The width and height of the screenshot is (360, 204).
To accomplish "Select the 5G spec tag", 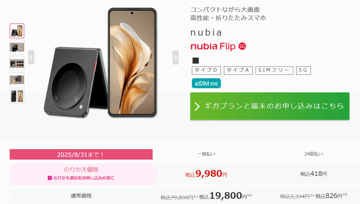I will 303,70.
